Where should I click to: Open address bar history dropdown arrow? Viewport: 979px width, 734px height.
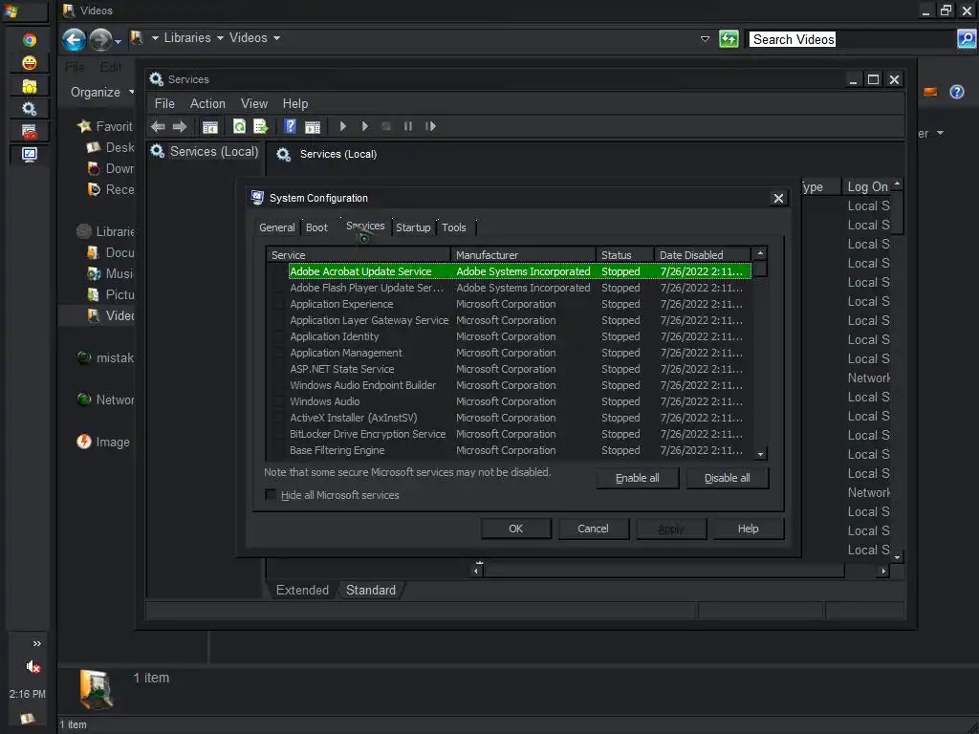(x=705, y=38)
